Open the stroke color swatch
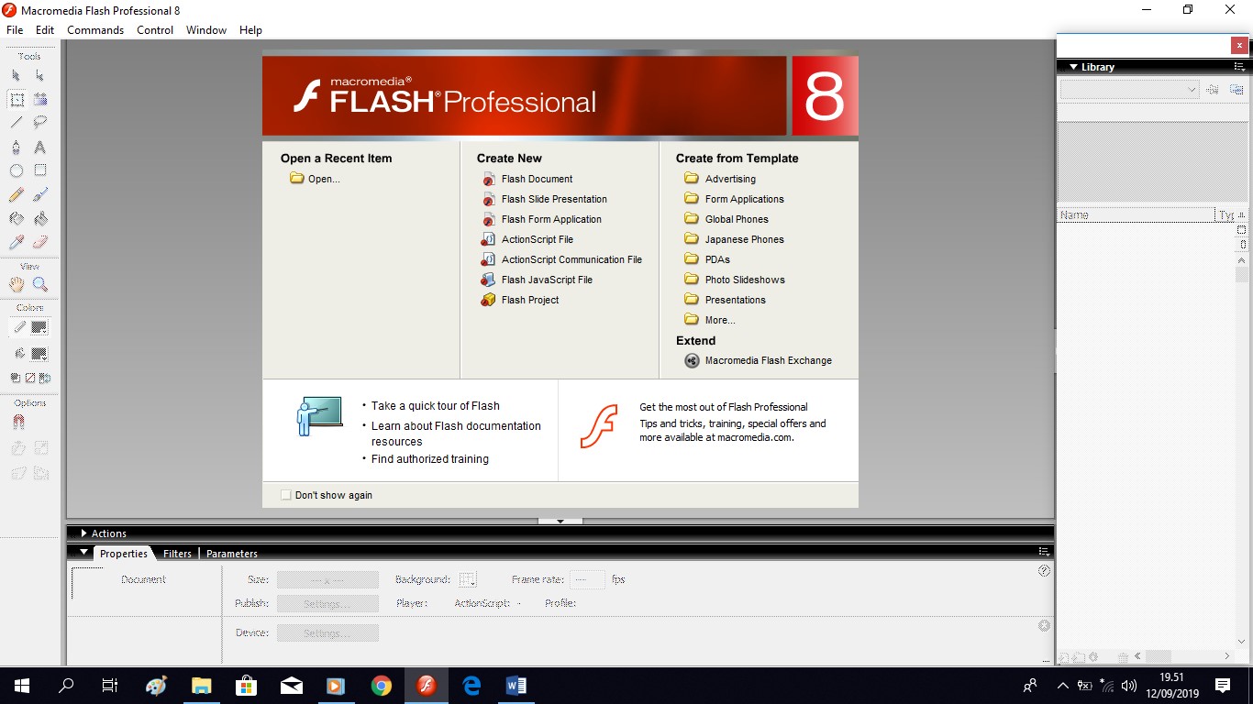The height and width of the screenshot is (704, 1253). point(39,327)
